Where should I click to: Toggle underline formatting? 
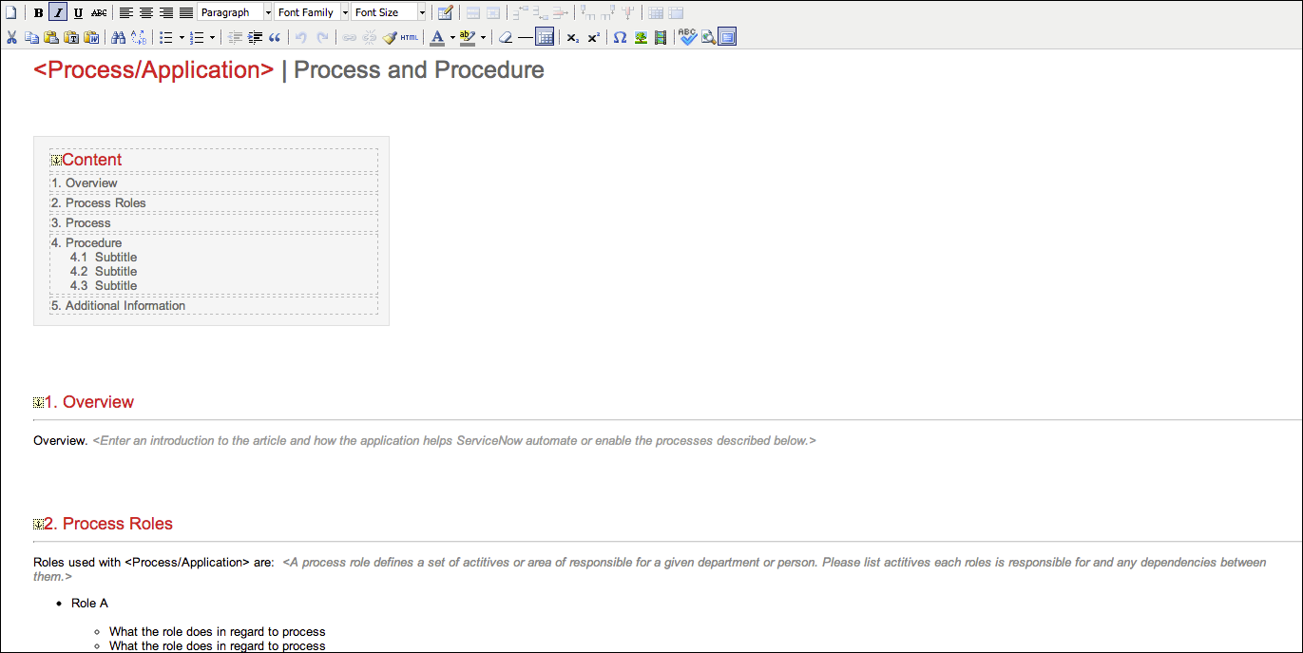pyautogui.click(x=78, y=12)
